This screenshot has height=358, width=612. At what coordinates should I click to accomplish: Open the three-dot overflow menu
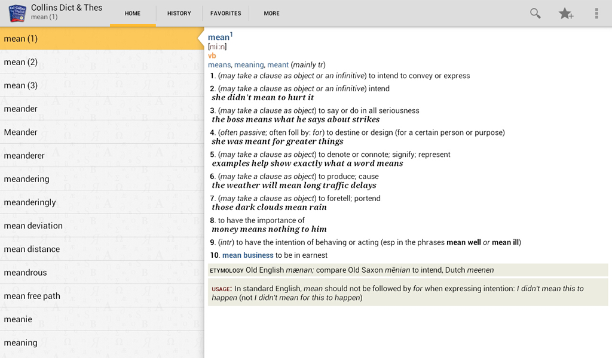pyautogui.click(x=596, y=13)
